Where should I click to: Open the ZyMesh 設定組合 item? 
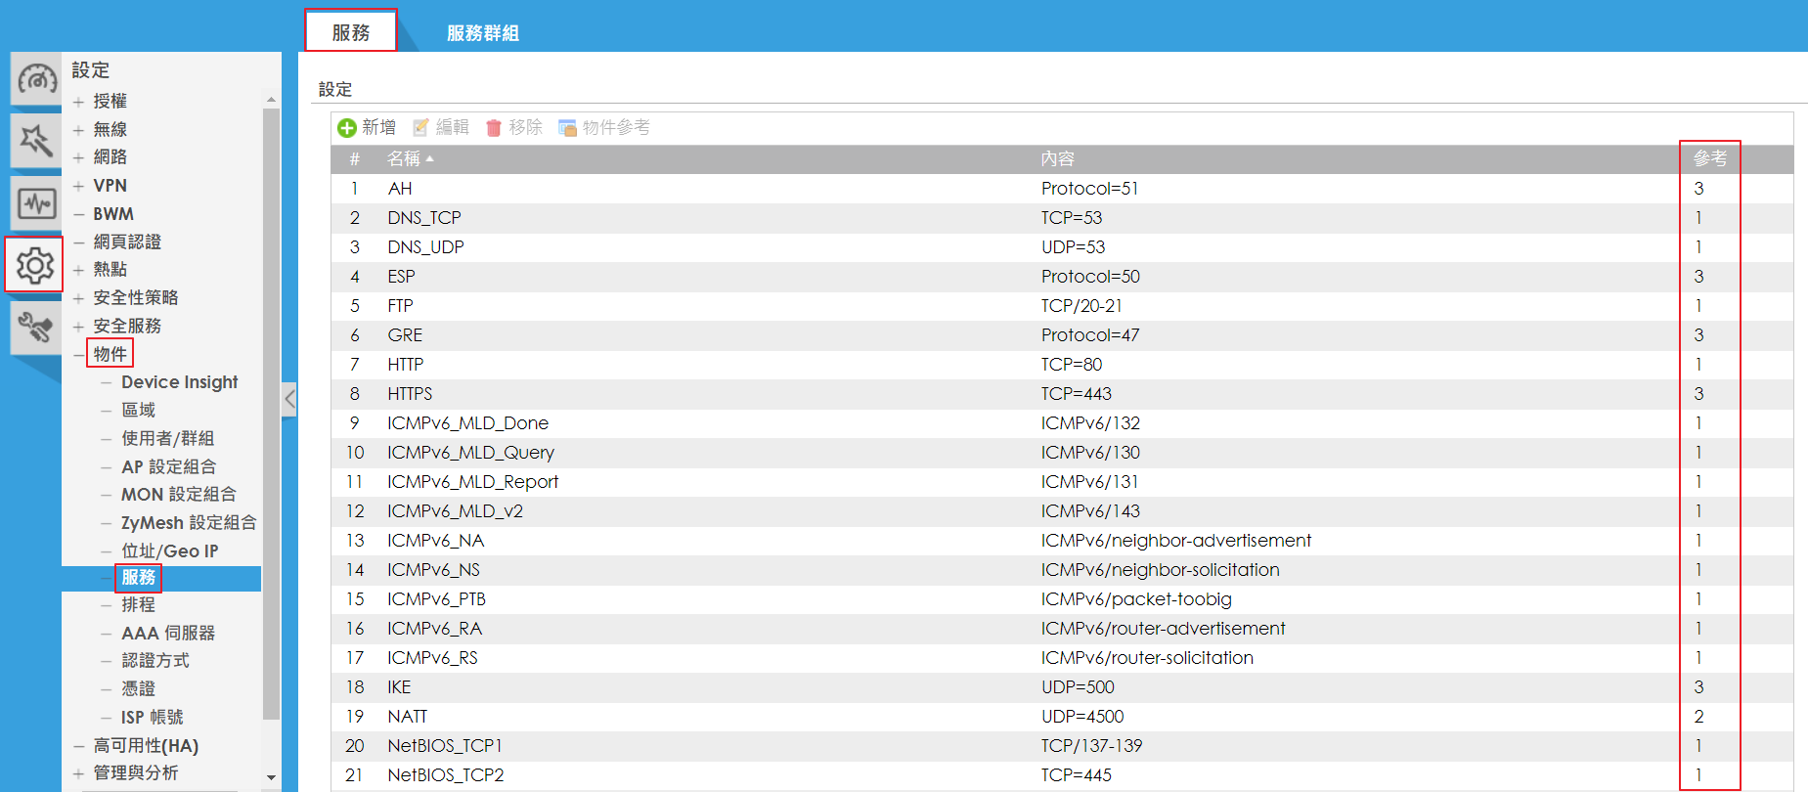pyautogui.click(x=189, y=522)
